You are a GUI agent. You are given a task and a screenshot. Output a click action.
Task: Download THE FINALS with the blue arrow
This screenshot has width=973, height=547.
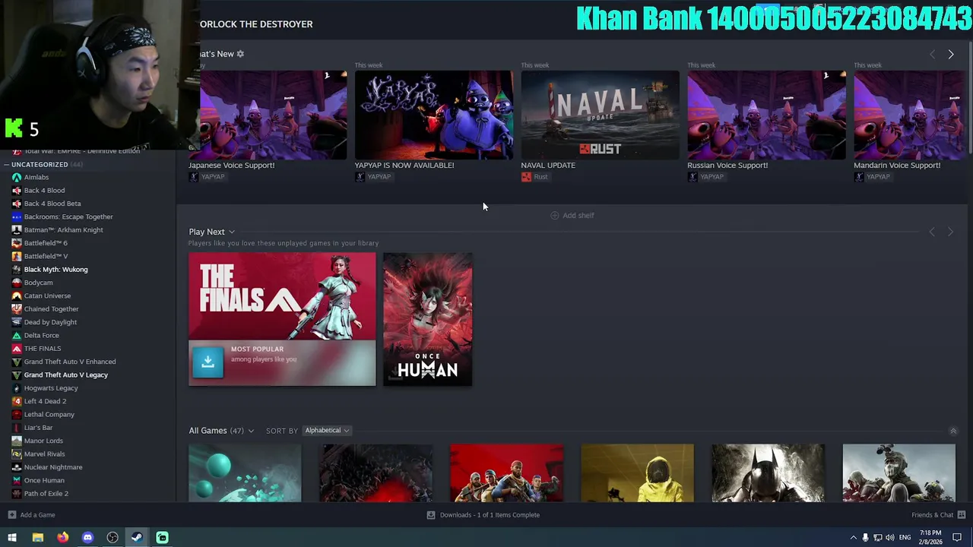208,362
